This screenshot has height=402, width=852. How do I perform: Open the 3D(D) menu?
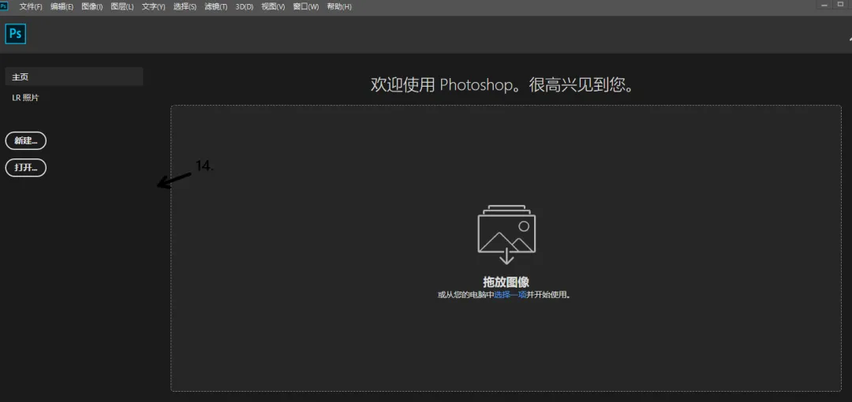(245, 6)
